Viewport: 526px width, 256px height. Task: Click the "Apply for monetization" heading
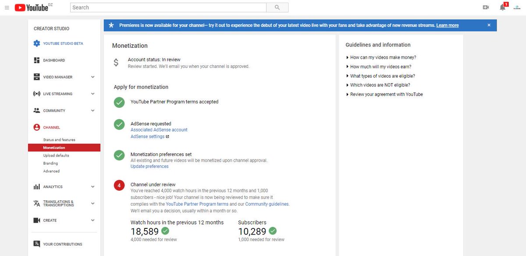[141, 87]
